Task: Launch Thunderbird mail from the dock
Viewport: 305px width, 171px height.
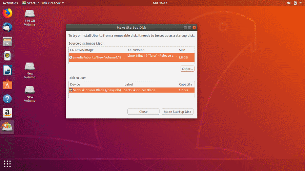Action: pyautogui.click(x=7, y=27)
